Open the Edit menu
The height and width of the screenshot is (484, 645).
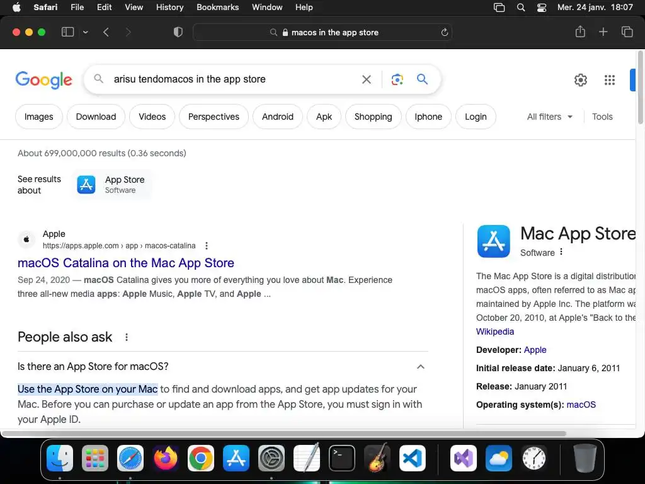(104, 8)
